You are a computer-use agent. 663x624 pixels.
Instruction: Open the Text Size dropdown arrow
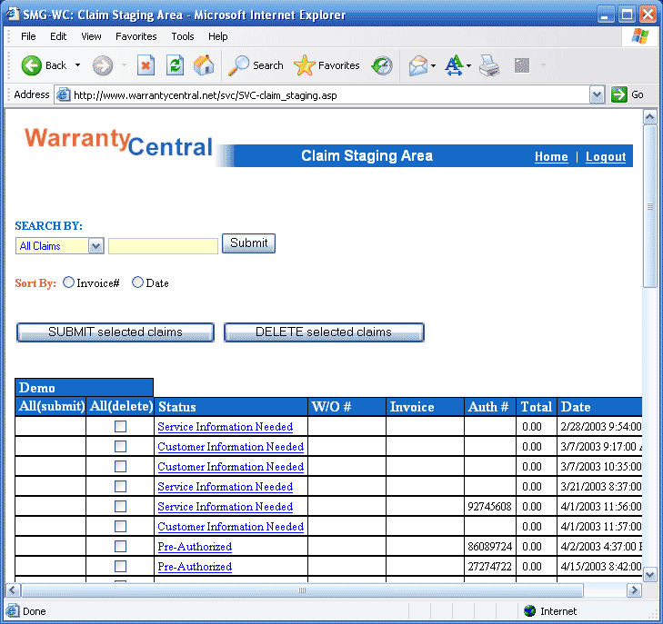click(469, 66)
